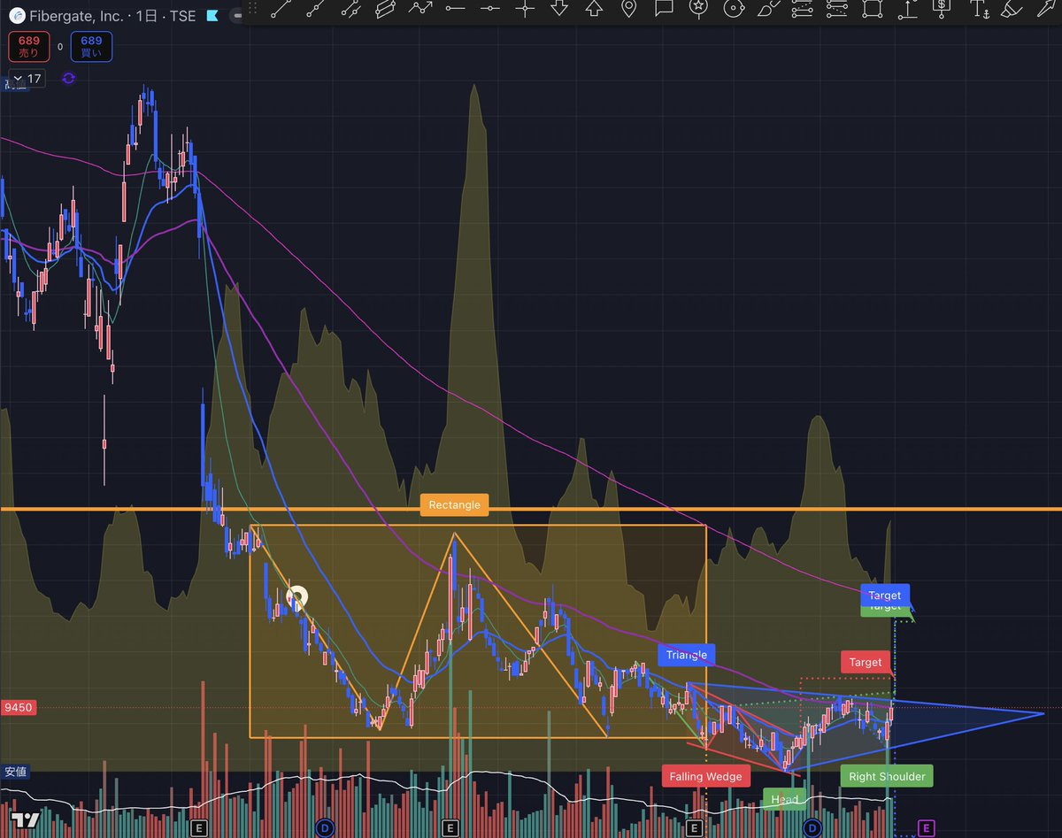Select the Arrow Up marker tool

tap(594, 9)
